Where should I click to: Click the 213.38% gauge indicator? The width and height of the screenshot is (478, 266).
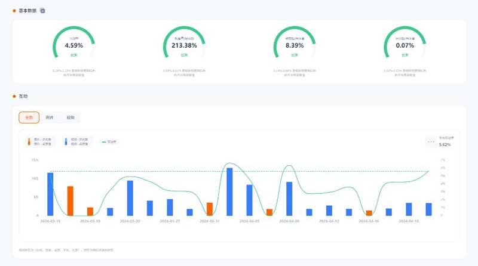click(184, 45)
